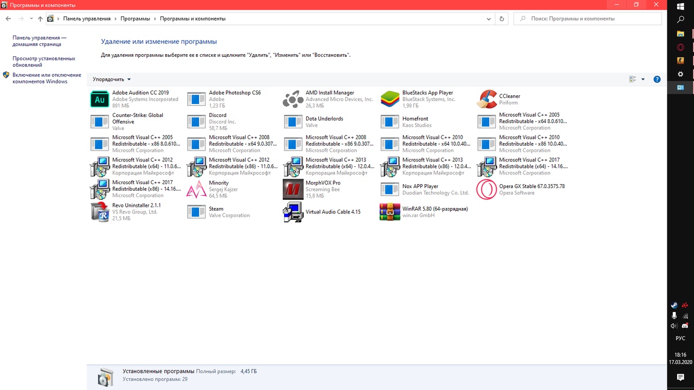Select the WinRAR 5.80 icon
The width and height of the screenshot is (694, 390).
(390, 212)
